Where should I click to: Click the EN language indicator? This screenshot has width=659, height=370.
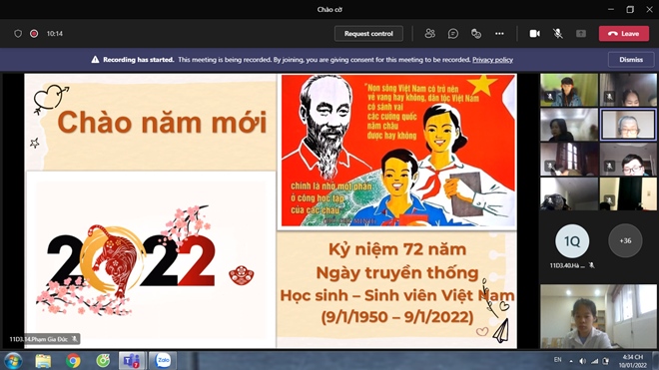[x=558, y=360]
